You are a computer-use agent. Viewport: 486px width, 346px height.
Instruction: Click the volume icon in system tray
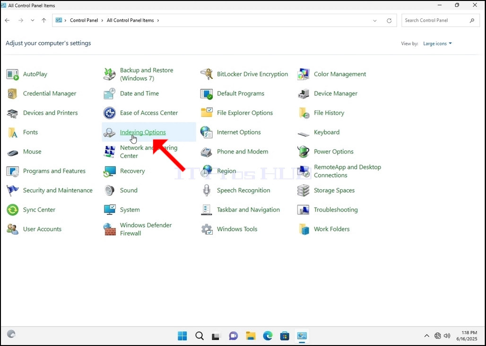447,336
